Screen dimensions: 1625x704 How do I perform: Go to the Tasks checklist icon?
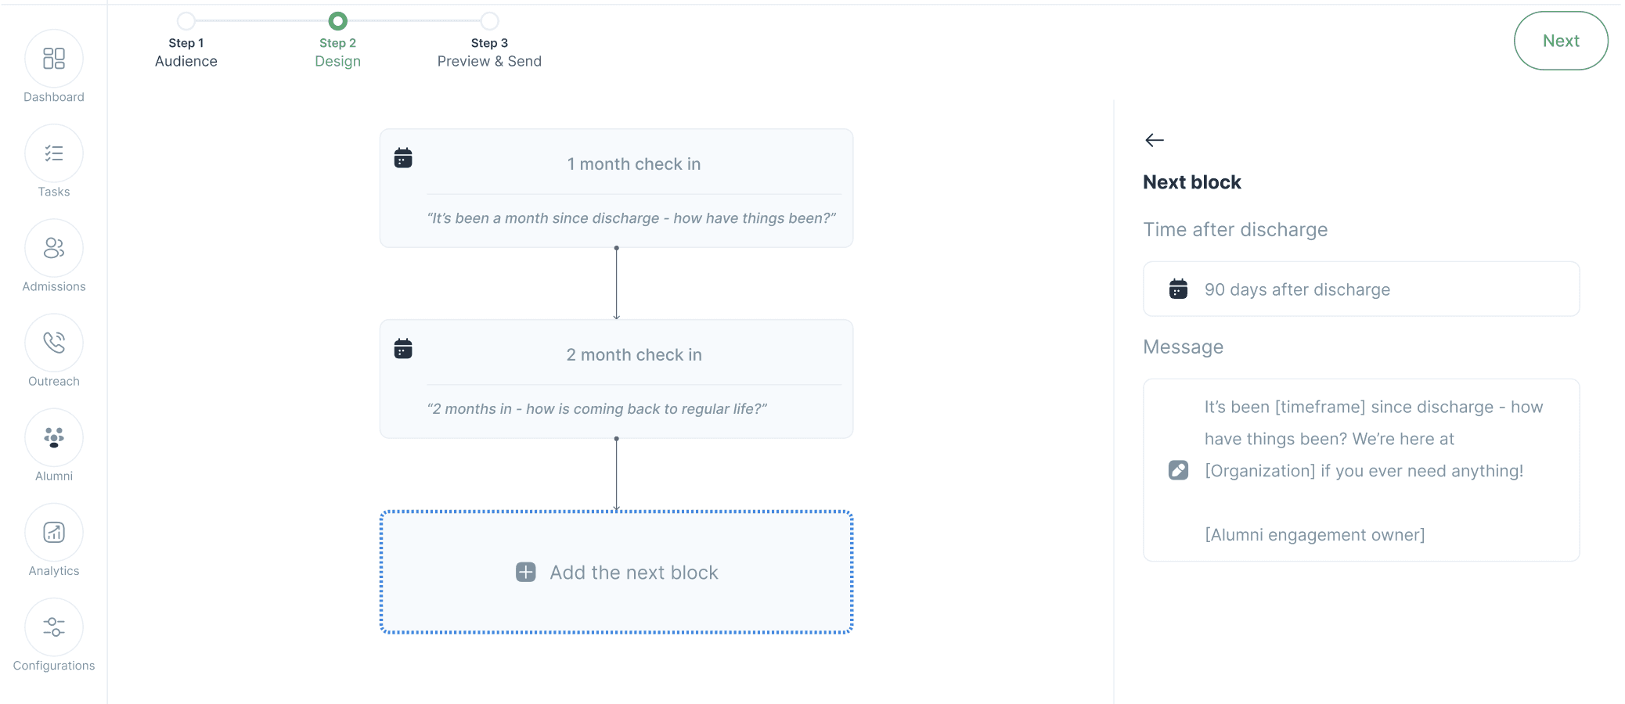pos(54,153)
